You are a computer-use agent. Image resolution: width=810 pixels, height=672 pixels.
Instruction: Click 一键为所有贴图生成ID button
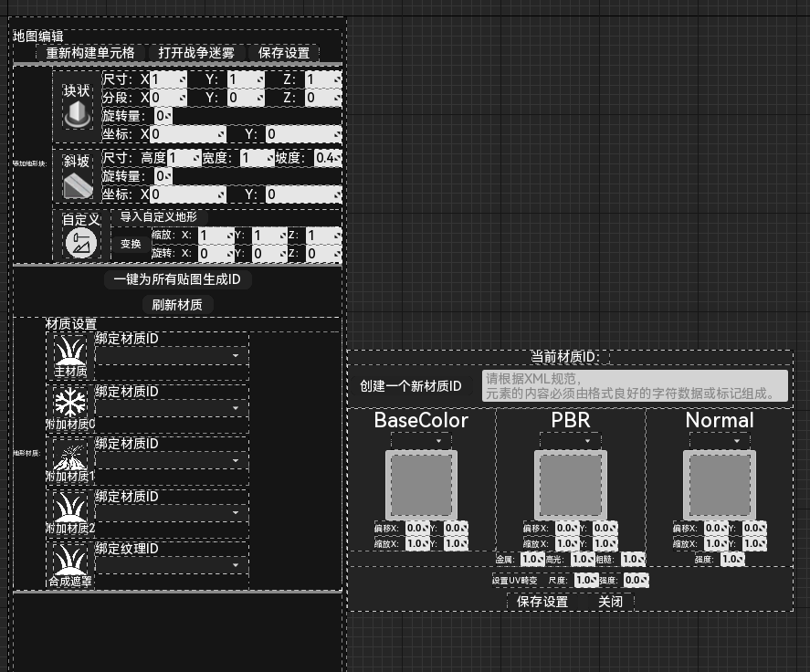[177, 279]
